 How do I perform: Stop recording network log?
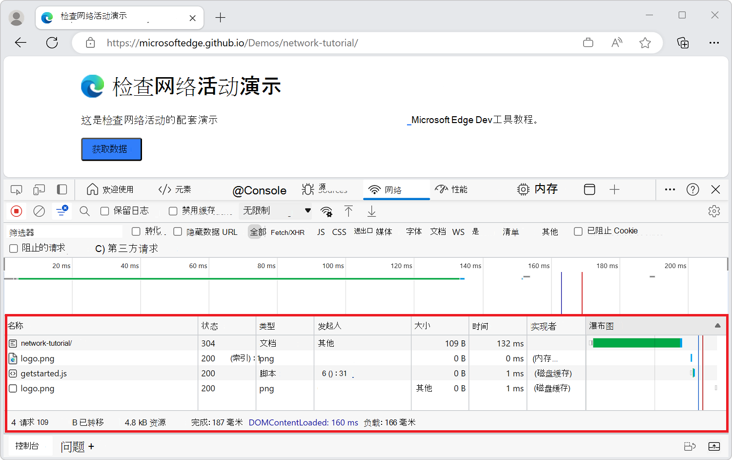pyautogui.click(x=17, y=211)
